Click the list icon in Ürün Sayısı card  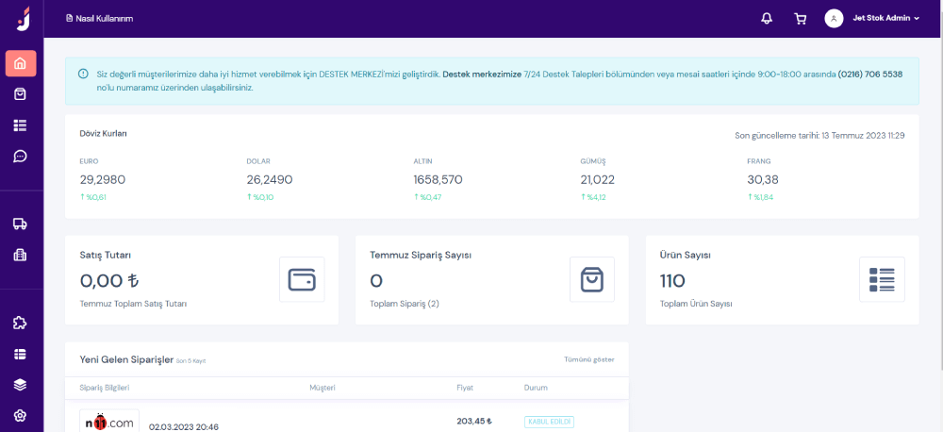[882, 279]
